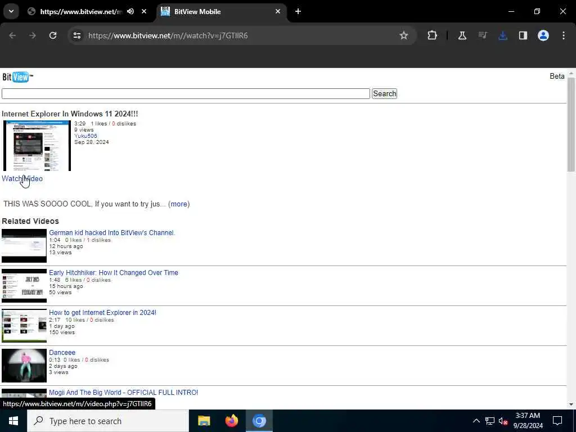Click the Watch Video link
Image resolution: width=576 pixels, height=432 pixels.
coord(22,178)
